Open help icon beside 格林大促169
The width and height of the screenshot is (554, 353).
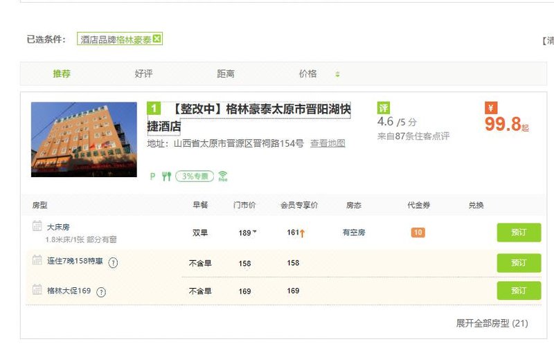tap(101, 291)
